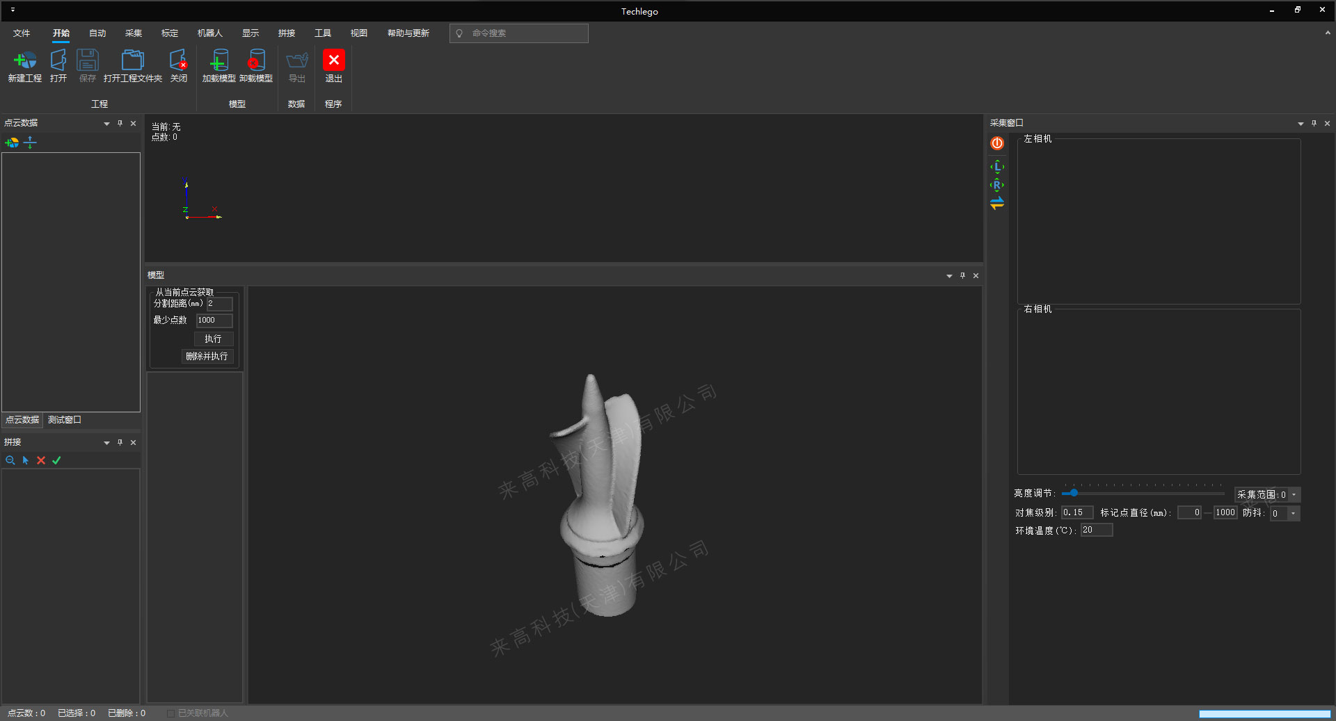This screenshot has height=721, width=1336.
Task: Click the red 退出 (Exit) icon
Action: [333, 61]
